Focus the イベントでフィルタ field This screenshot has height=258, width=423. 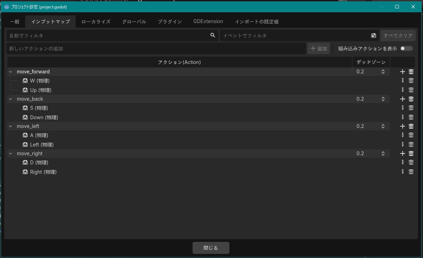click(300, 36)
